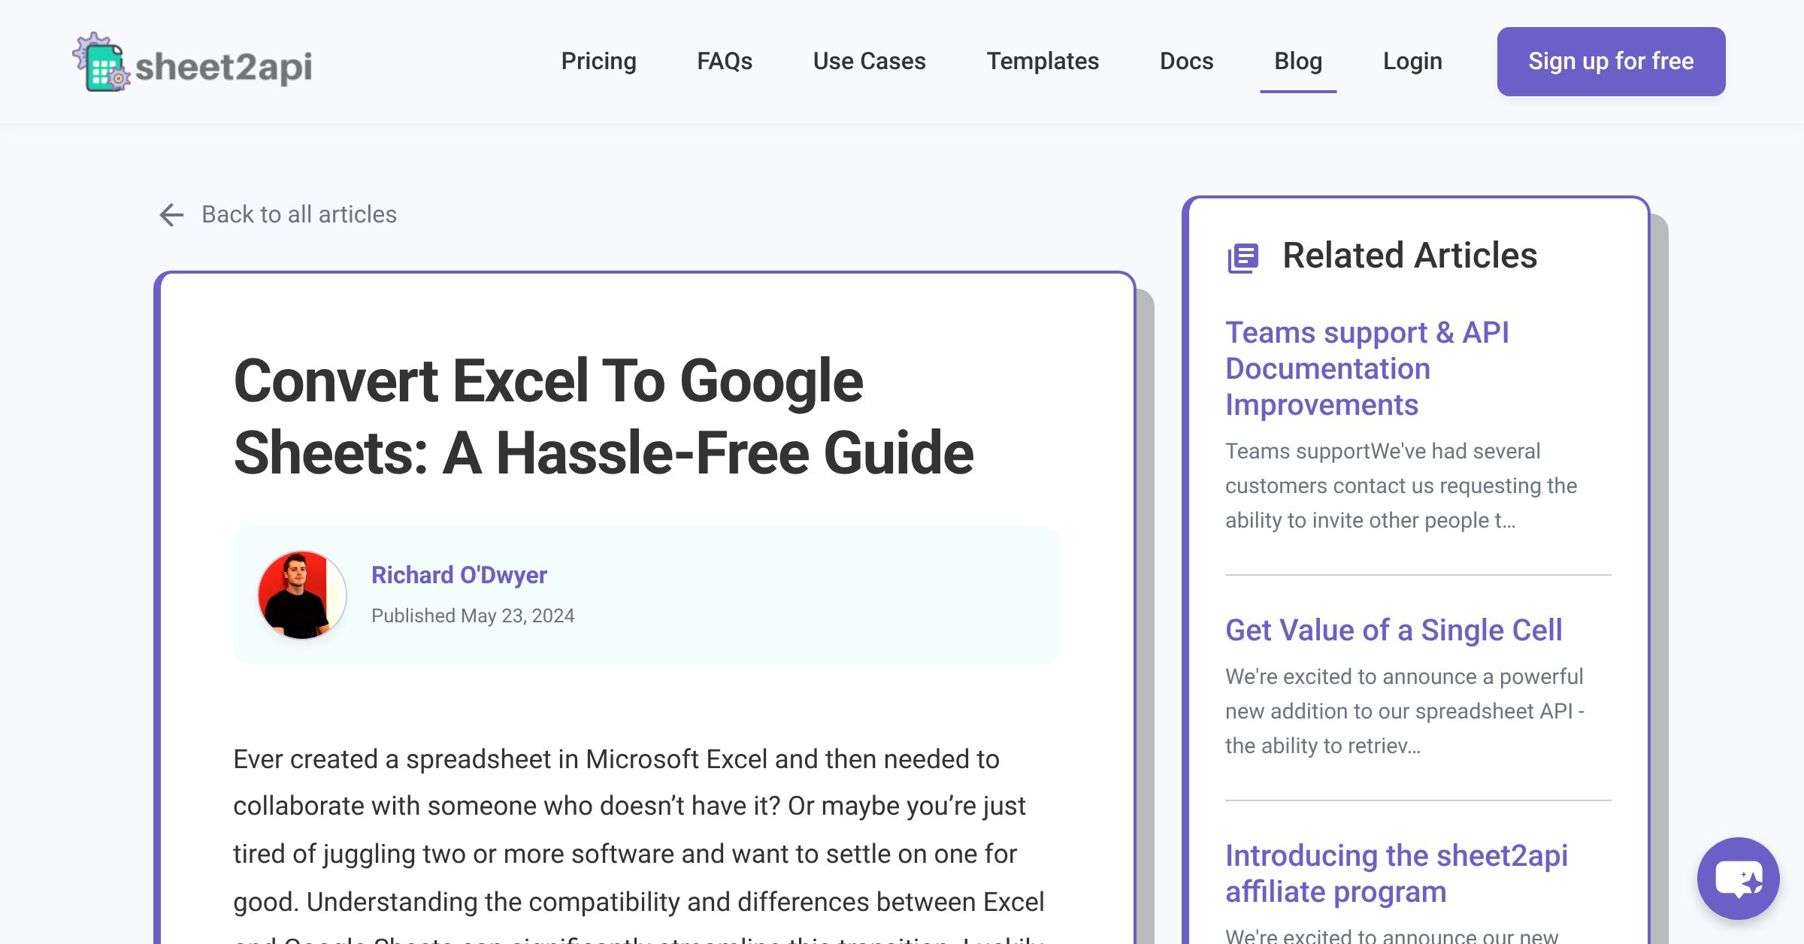The image size is (1804, 944).
Task: Navigate to Use Cases
Action: 869,61
